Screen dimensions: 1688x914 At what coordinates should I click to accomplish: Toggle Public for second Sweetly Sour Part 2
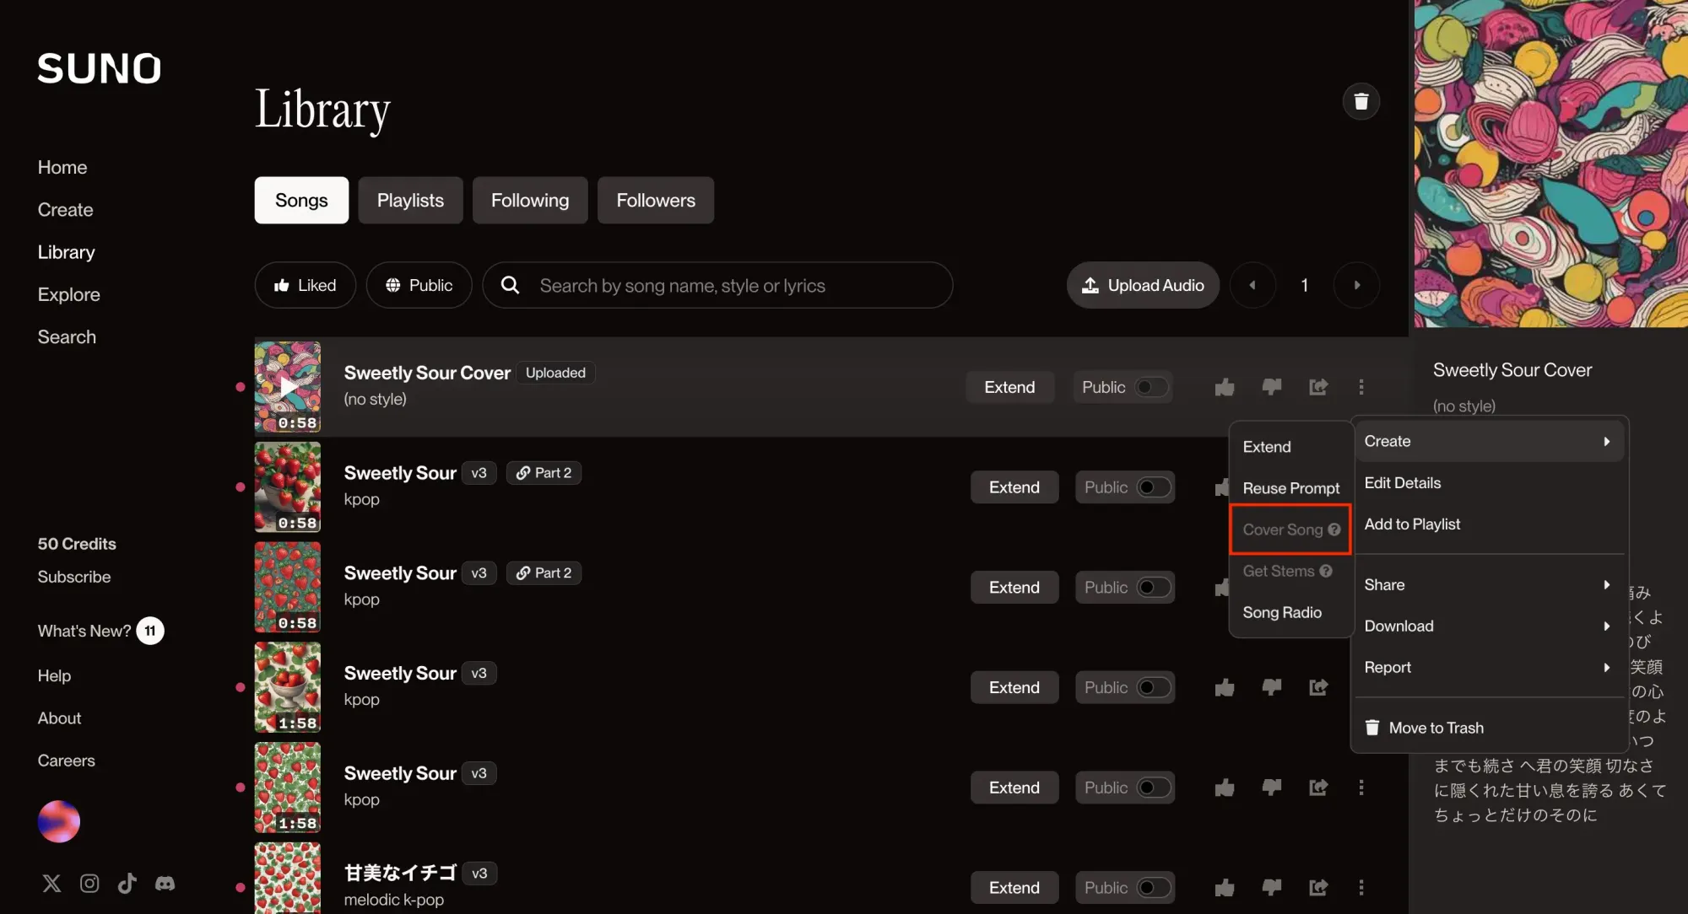(1154, 587)
